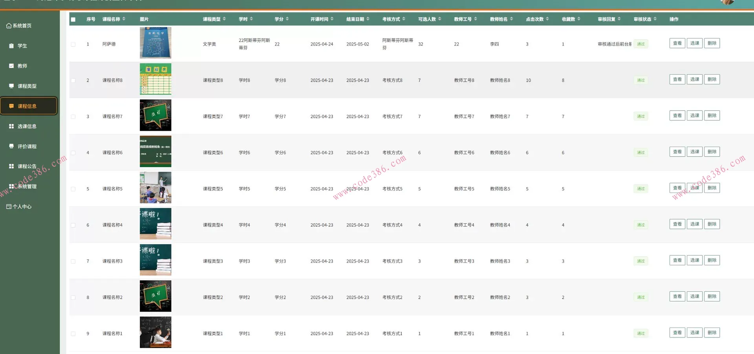Click the 选课信息 grid icon
The width and height of the screenshot is (754, 354).
pyautogui.click(x=11, y=126)
